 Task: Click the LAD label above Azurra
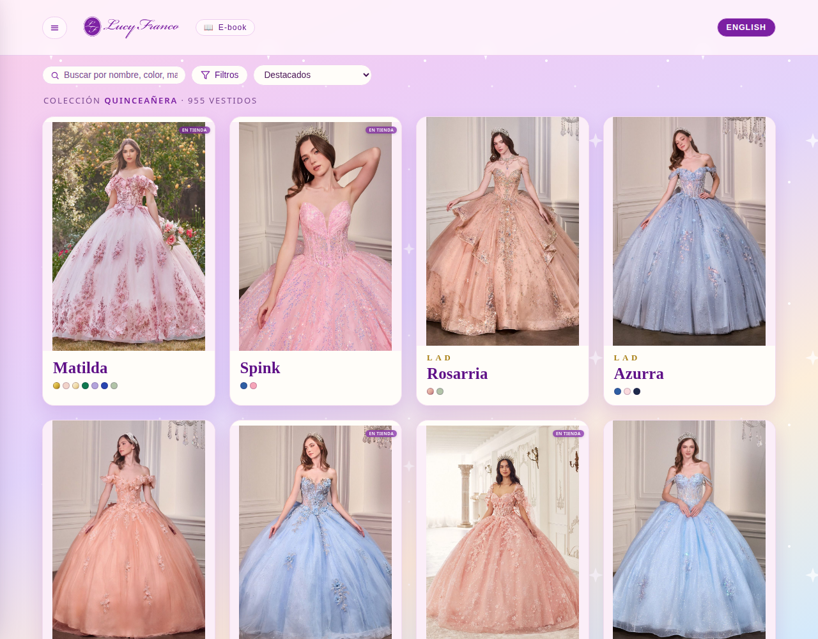626,358
